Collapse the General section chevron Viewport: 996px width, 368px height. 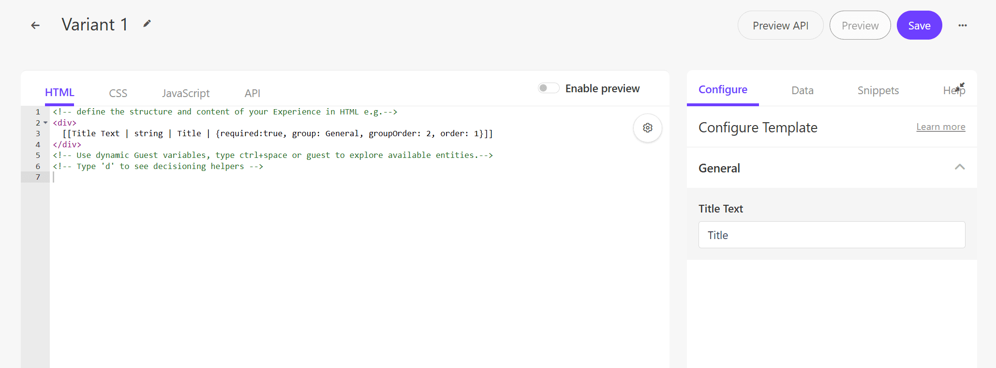point(959,167)
